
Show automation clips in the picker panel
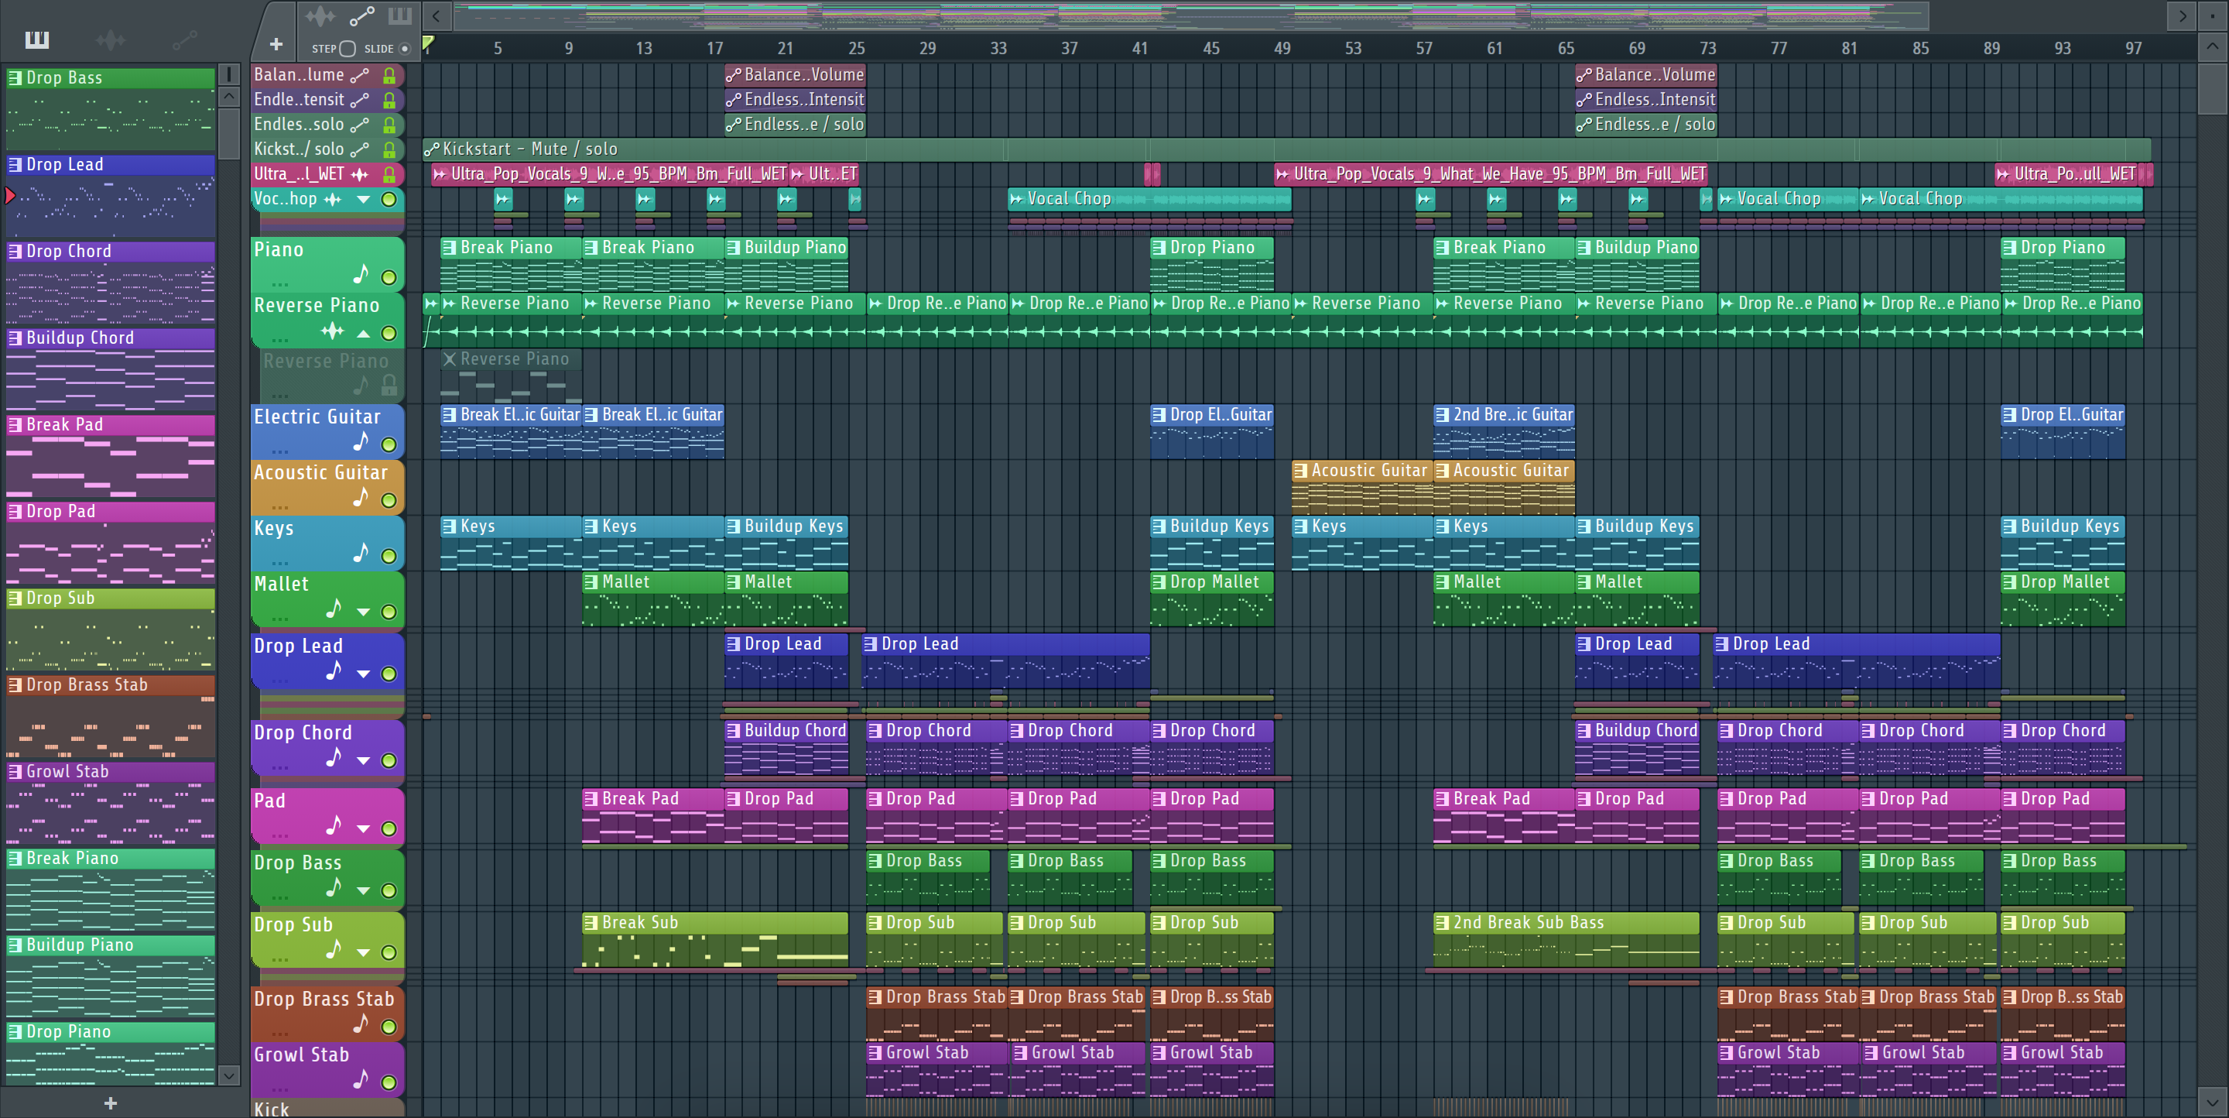click(x=184, y=39)
